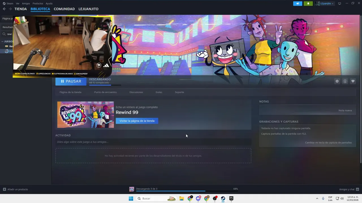
Task: Open the Amigos menu
Action: click(26, 3)
